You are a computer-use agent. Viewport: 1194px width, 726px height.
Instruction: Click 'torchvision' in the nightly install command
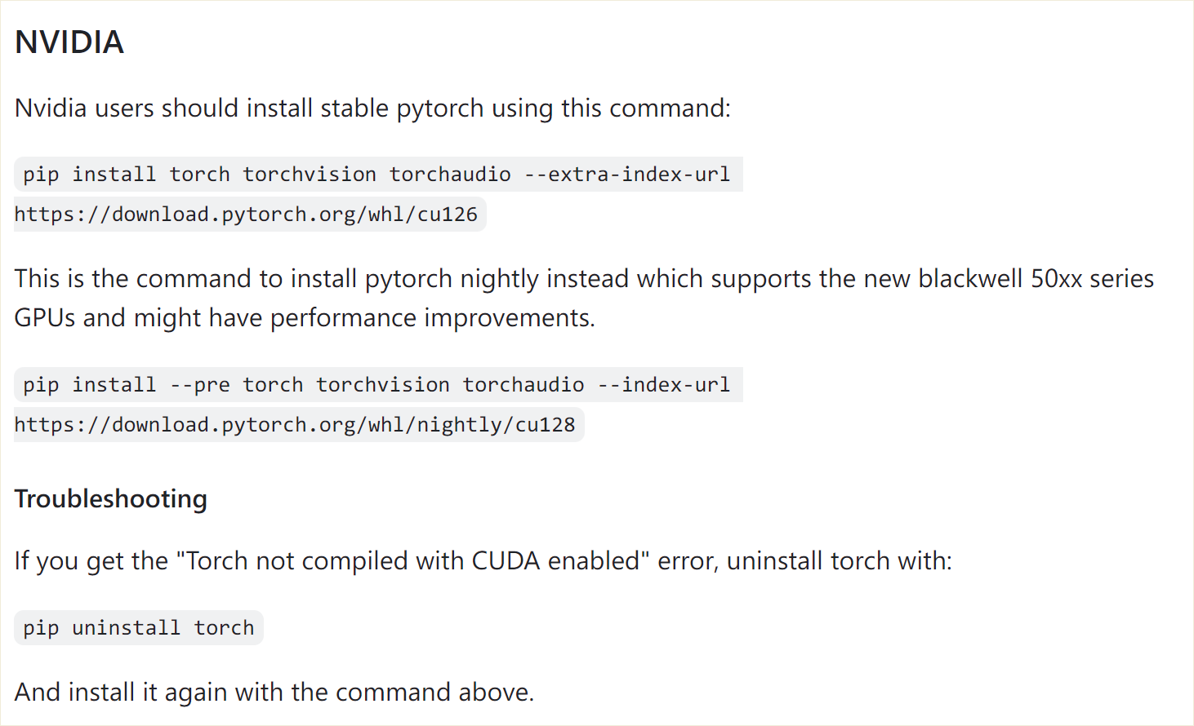point(383,385)
